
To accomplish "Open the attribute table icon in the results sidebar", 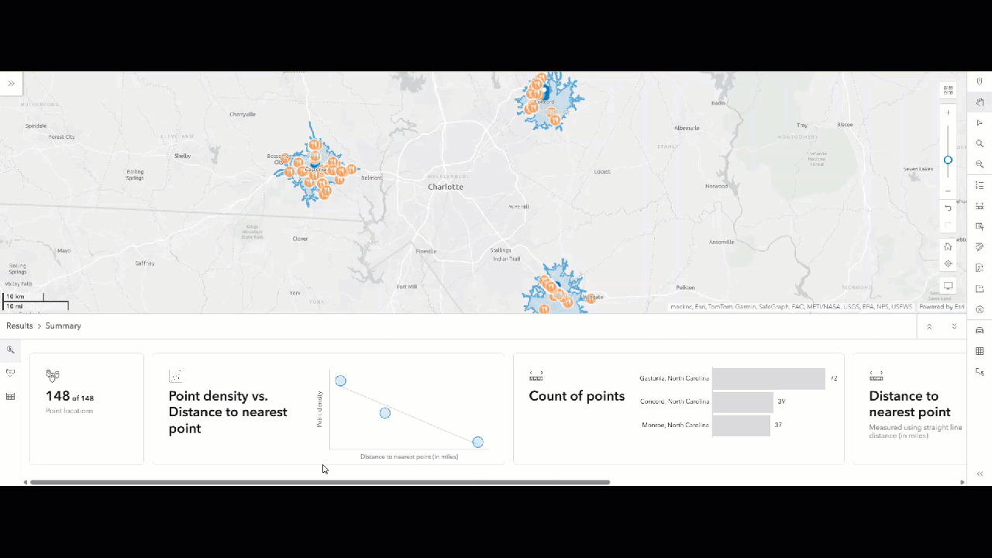I will [x=10, y=397].
